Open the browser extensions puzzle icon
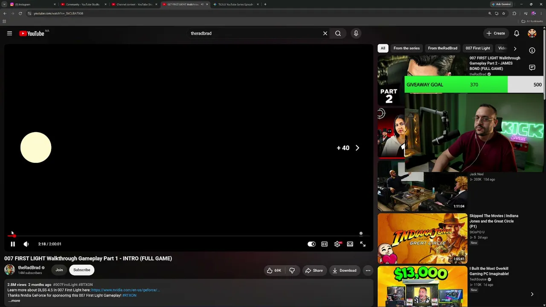The height and width of the screenshot is (307, 546). [514, 13]
